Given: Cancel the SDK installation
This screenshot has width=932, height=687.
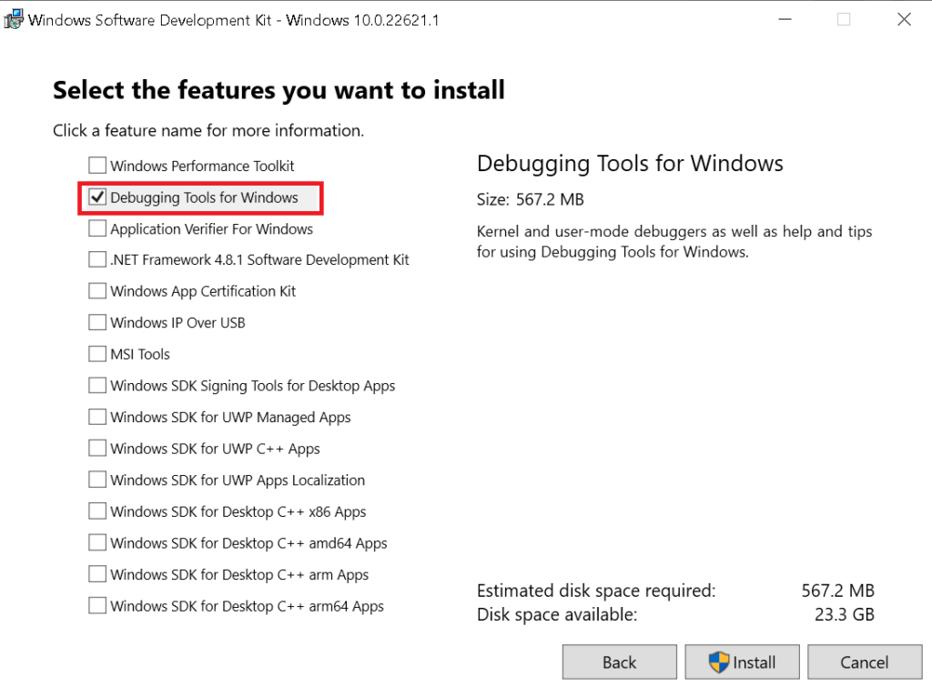Looking at the screenshot, I should click(865, 662).
